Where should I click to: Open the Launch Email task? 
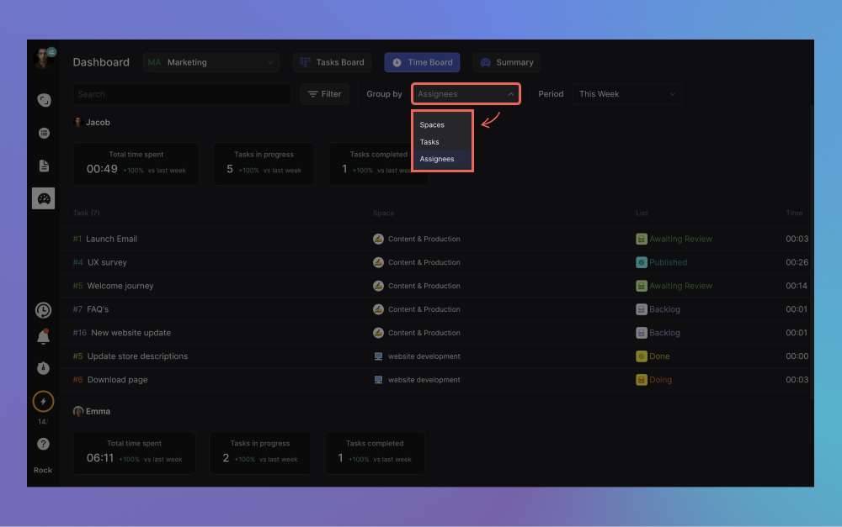click(x=111, y=239)
